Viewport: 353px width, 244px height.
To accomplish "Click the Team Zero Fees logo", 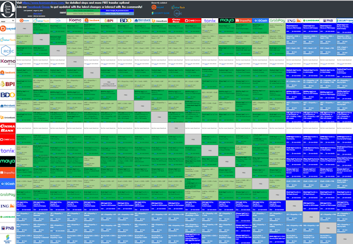I will click(x=8, y=9).
